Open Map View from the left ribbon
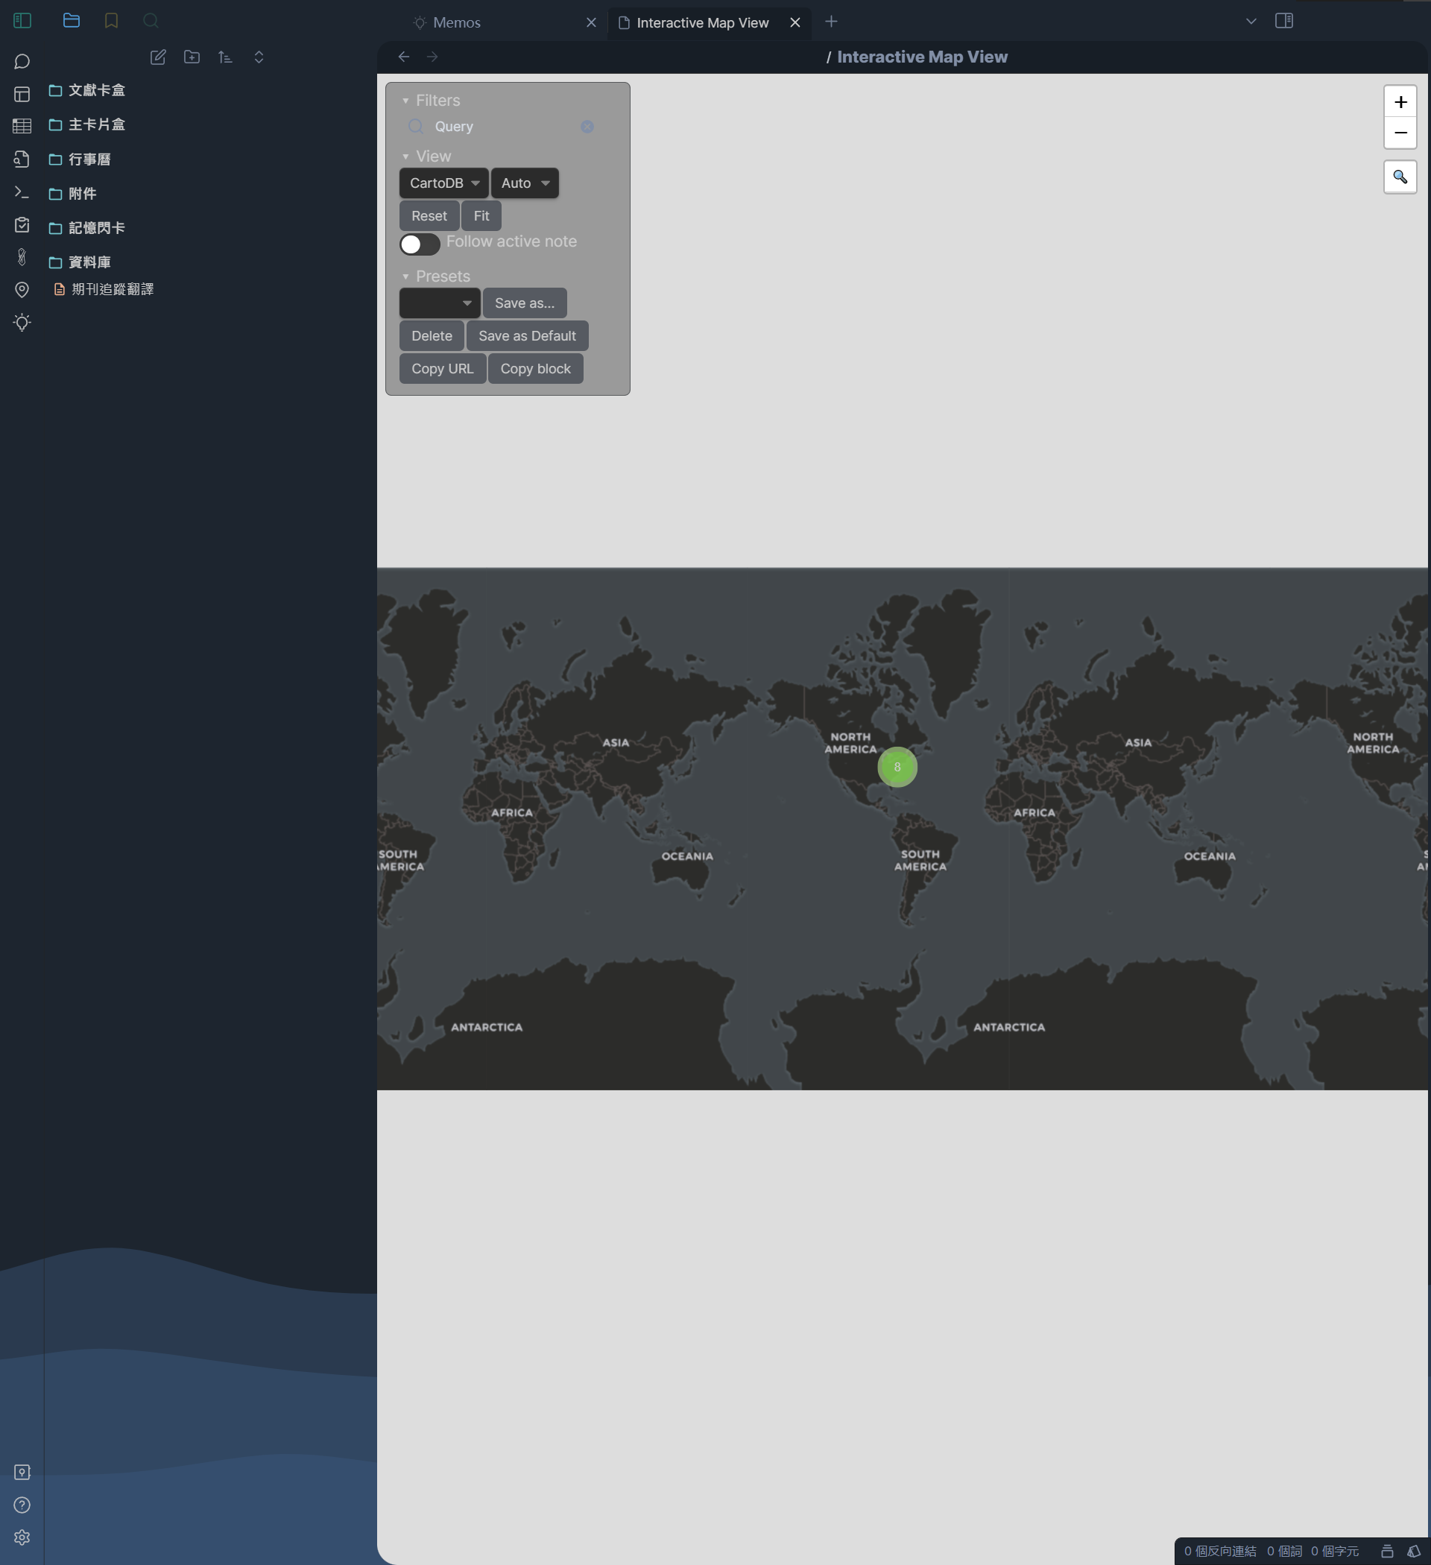This screenshot has height=1565, width=1431. (22, 290)
